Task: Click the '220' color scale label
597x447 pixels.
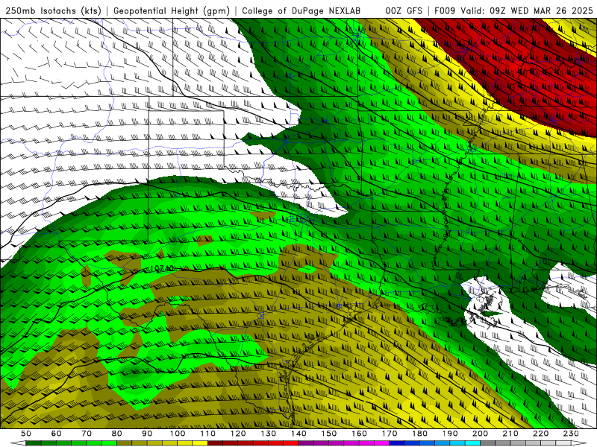Action: pyautogui.click(x=540, y=434)
